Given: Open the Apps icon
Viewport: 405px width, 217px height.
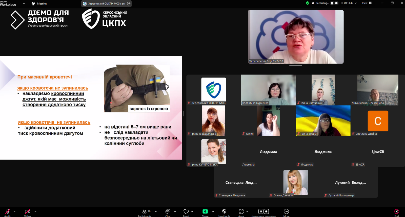Looking at the screenshot, I should [241, 212].
